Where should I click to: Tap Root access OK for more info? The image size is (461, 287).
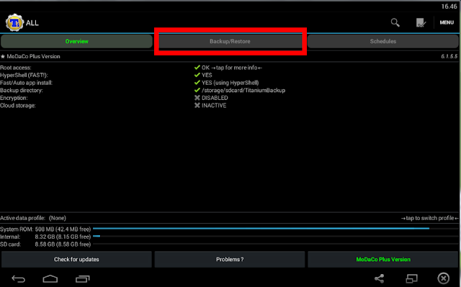click(x=228, y=68)
